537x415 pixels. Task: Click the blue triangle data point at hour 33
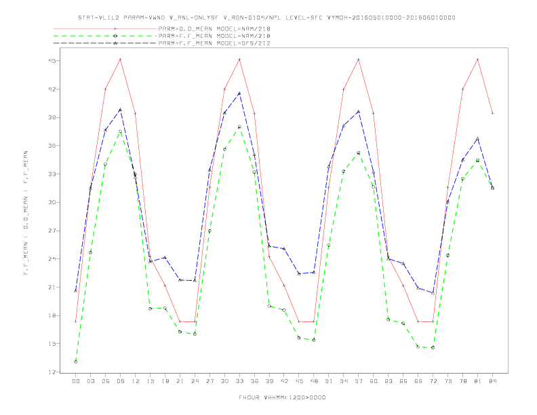pyautogui.click(x=239, y=93)
